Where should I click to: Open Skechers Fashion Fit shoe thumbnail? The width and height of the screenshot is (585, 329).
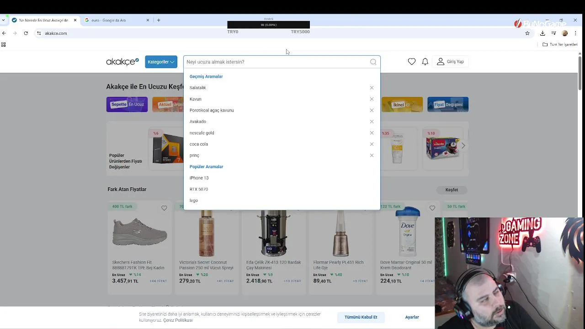pos(139,232)
